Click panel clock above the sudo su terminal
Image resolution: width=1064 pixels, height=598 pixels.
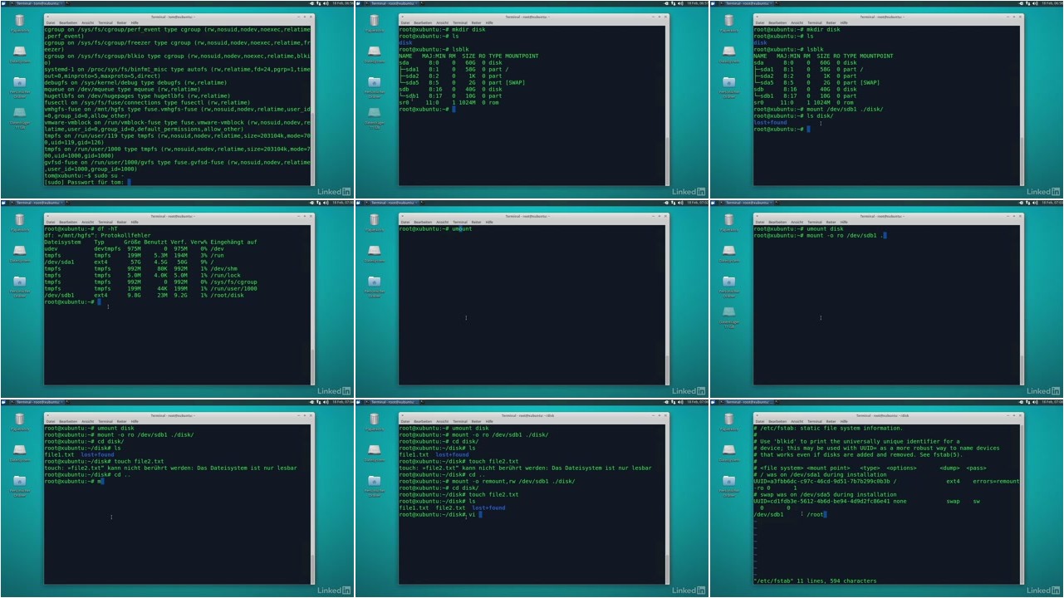341,3
